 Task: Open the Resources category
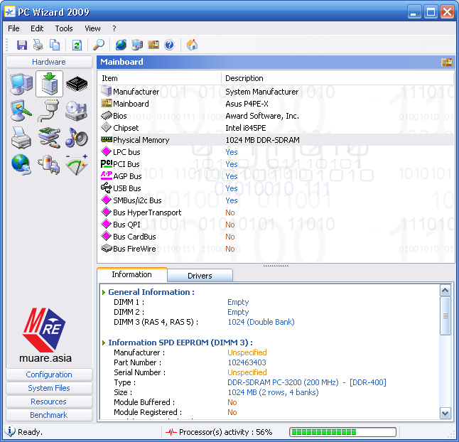click(x=49, y=401)
